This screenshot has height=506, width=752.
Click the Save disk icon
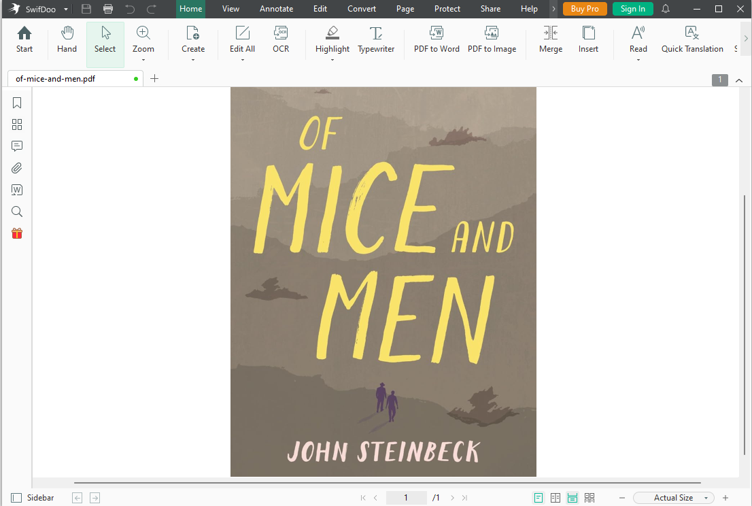point(86,9)
